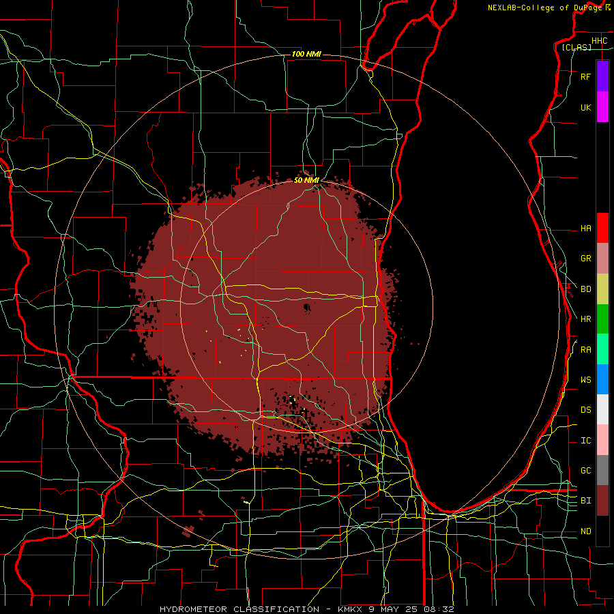Click the HA legend label

coord(586,228)
